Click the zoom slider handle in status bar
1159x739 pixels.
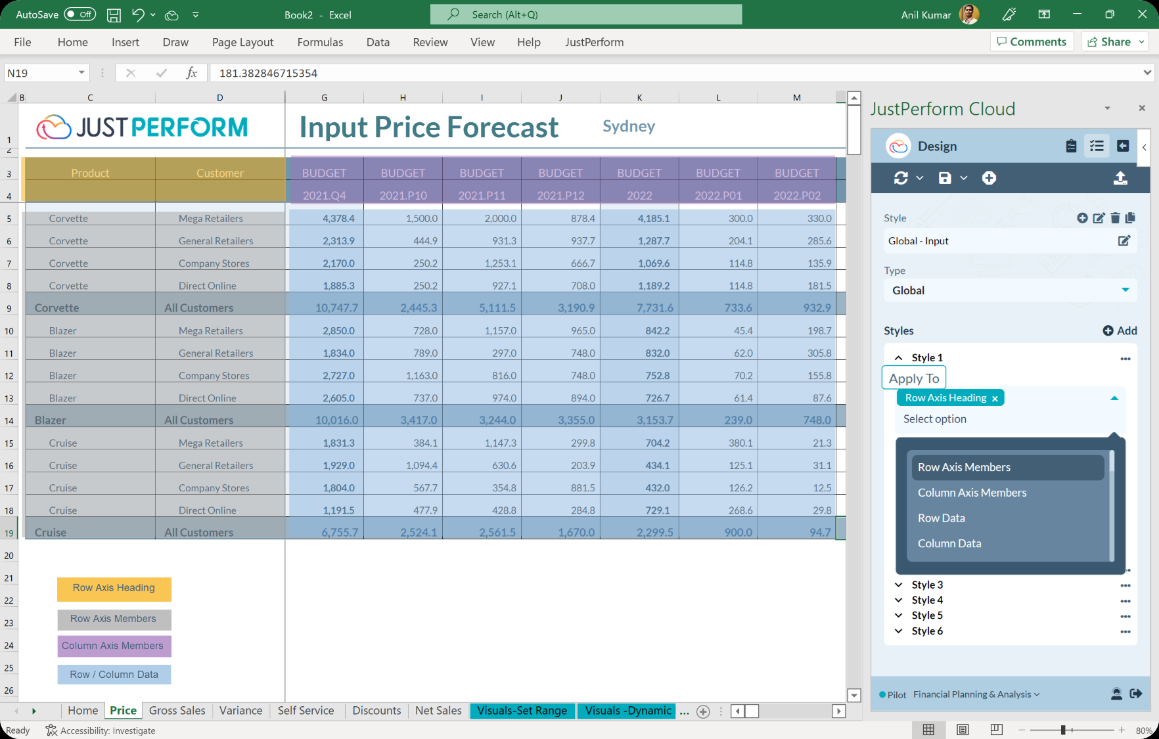coord(1062,730)
